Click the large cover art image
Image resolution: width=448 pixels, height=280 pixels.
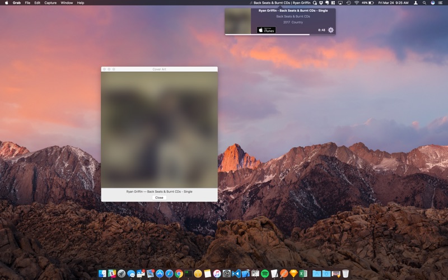[159, 130]
